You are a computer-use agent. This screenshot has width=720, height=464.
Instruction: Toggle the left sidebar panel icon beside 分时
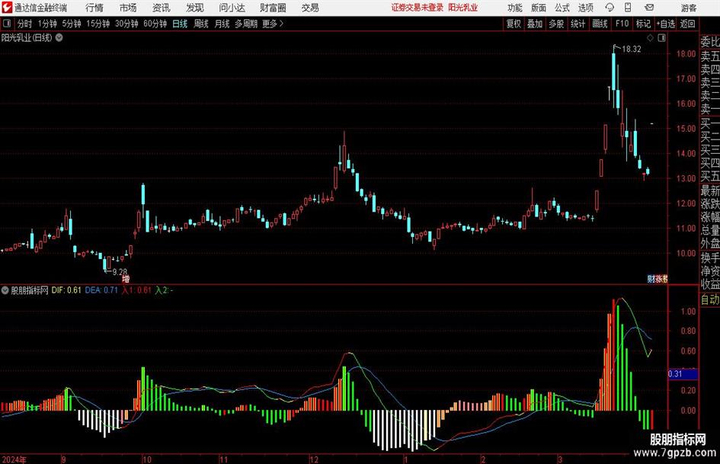click(x=6, y=24)
